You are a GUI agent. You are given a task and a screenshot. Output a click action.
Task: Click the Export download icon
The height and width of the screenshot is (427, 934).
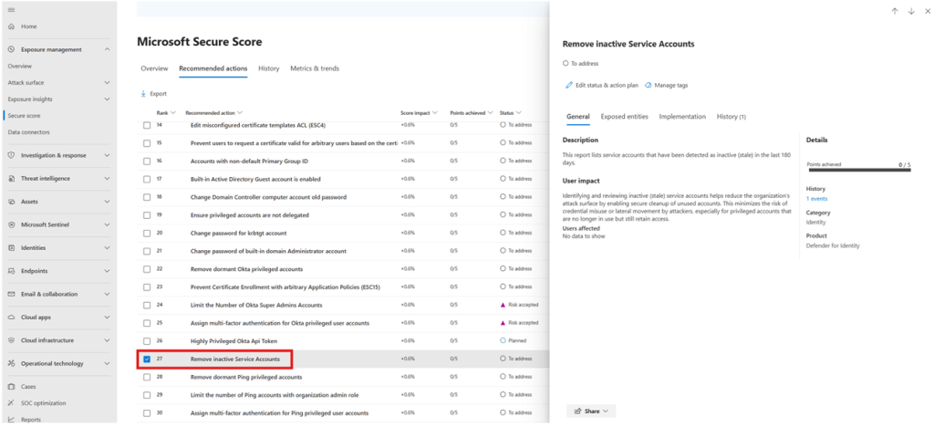[x=143, y=94]
